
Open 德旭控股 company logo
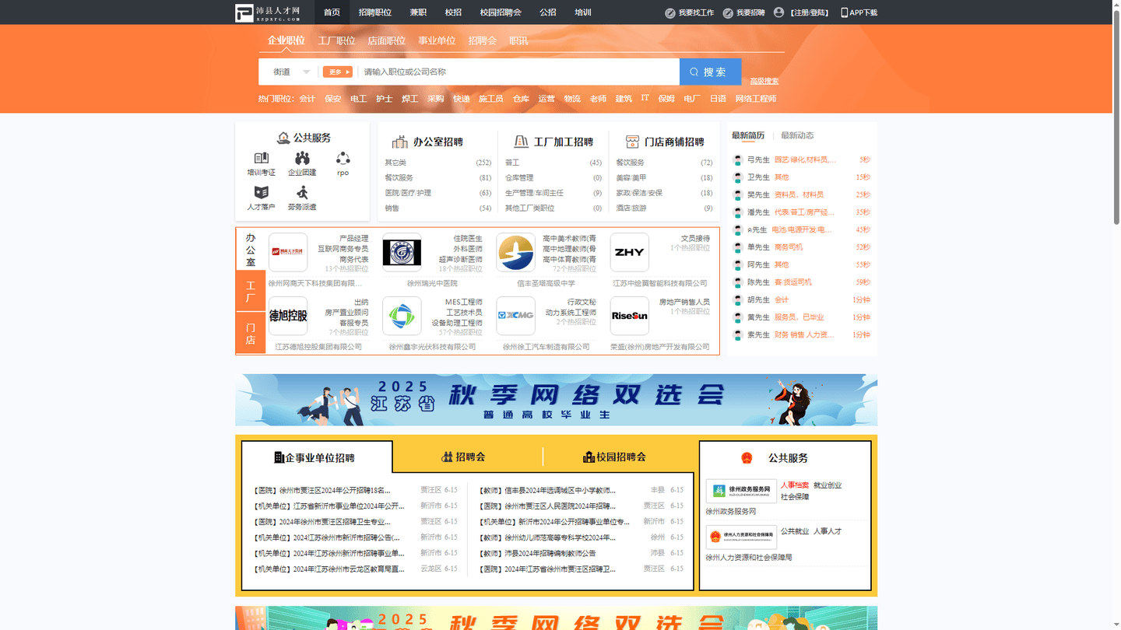[288, 316]
